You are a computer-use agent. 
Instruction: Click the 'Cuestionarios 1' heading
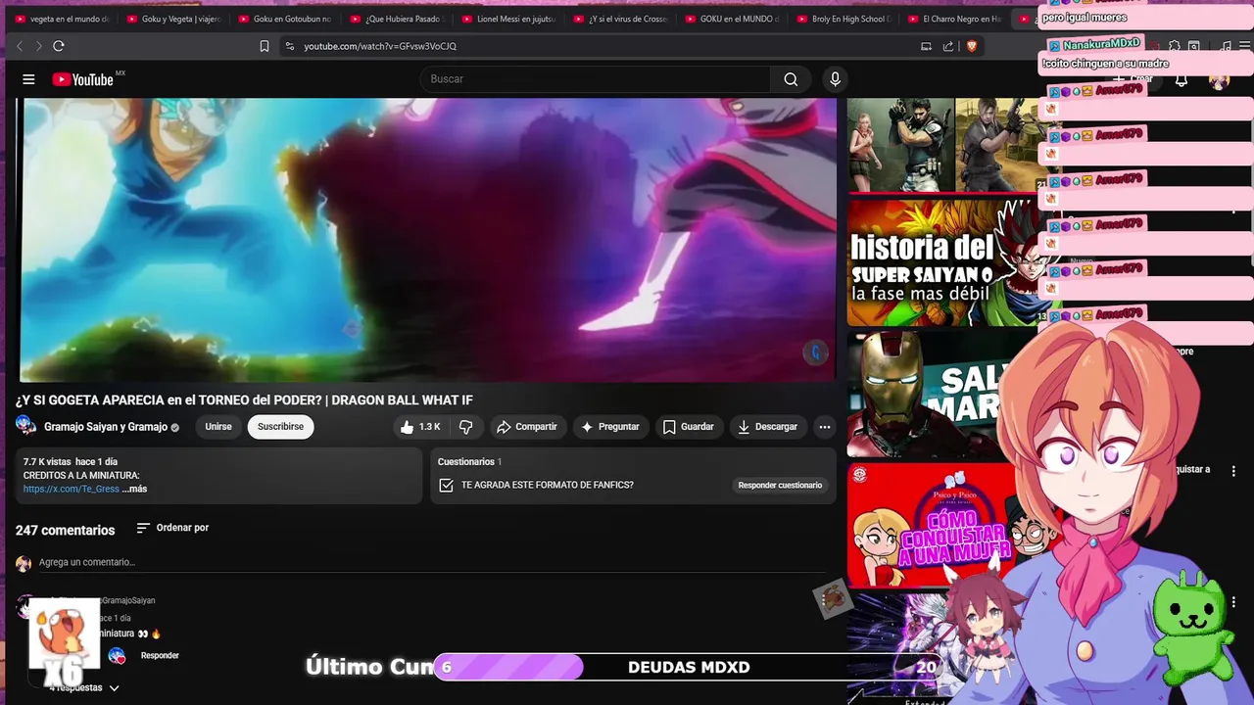point(469,462)
